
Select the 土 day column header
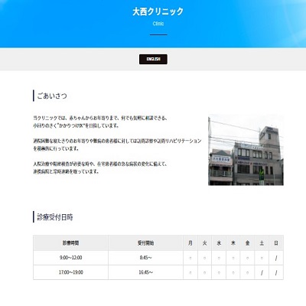click(262, 243)
